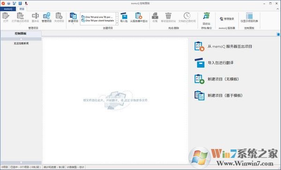Expand the template gallery bottom dropdown arrow
281x170 pixels.
click(117, 23)
